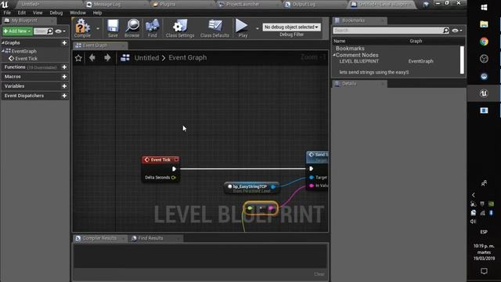Select the Event Tick node header
Image resolution: width=501 pixels, height=282 pixels.
[160, 160]
